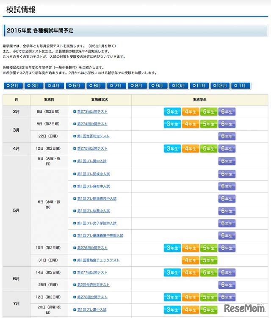The width and height of the screenshot is (271, 318).
Task: Click the 実施日 column header
Action: tap(49, 100)
